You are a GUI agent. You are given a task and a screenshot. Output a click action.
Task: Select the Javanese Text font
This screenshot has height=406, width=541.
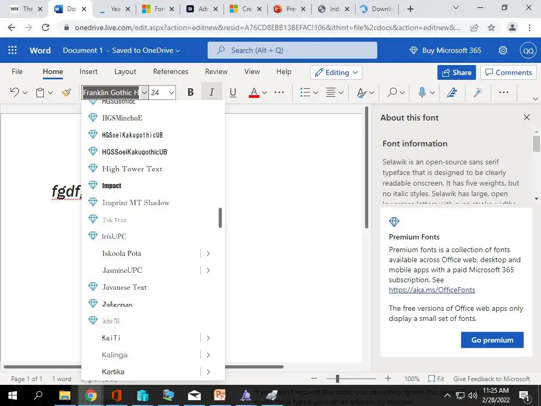153,287
